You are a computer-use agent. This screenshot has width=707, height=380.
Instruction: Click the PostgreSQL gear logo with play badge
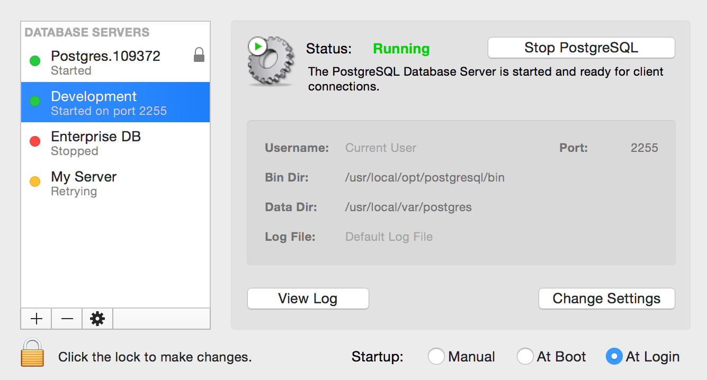pos(271,62)
